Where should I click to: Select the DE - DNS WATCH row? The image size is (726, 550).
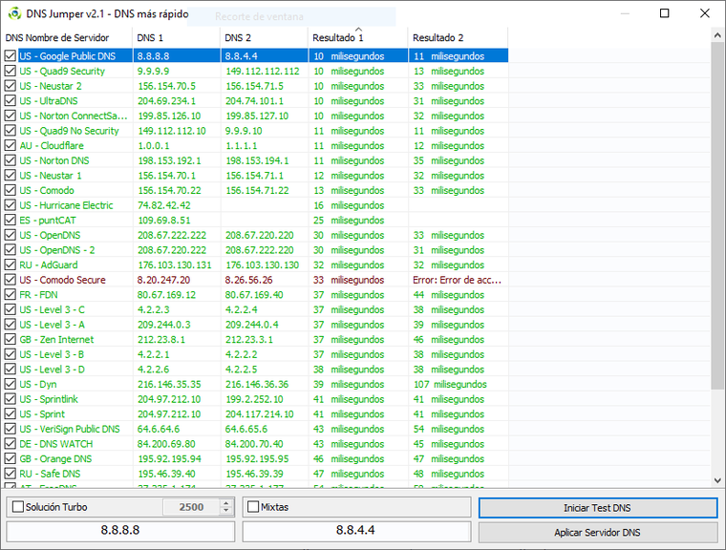pyautogui.click(x=256, y=443)
